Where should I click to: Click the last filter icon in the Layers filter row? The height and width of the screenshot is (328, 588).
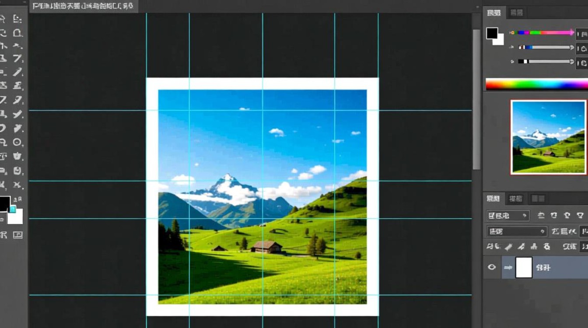(580, 216)
